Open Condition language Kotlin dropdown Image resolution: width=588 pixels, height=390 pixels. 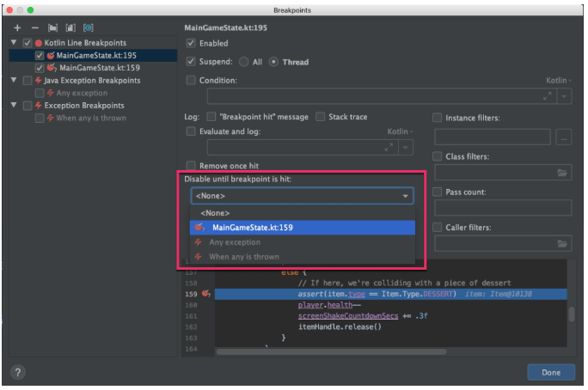pos(559,81)
